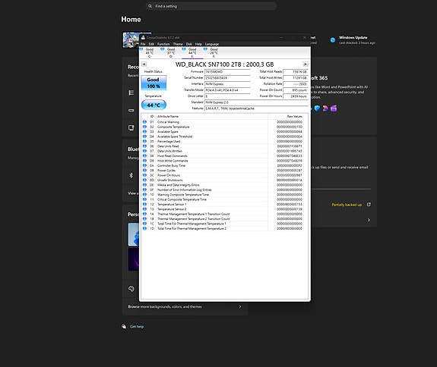This screenshot has height=367, width=437.
Task: Select the C: drive tab at 43 °C
Action: pos(150,52)
